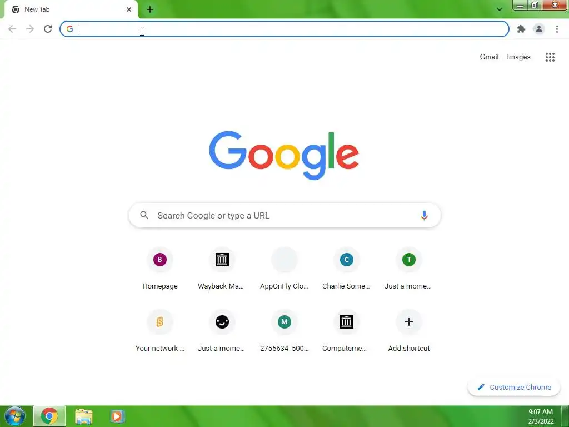Click the browser forward arrow

click(x=30, y=29)
